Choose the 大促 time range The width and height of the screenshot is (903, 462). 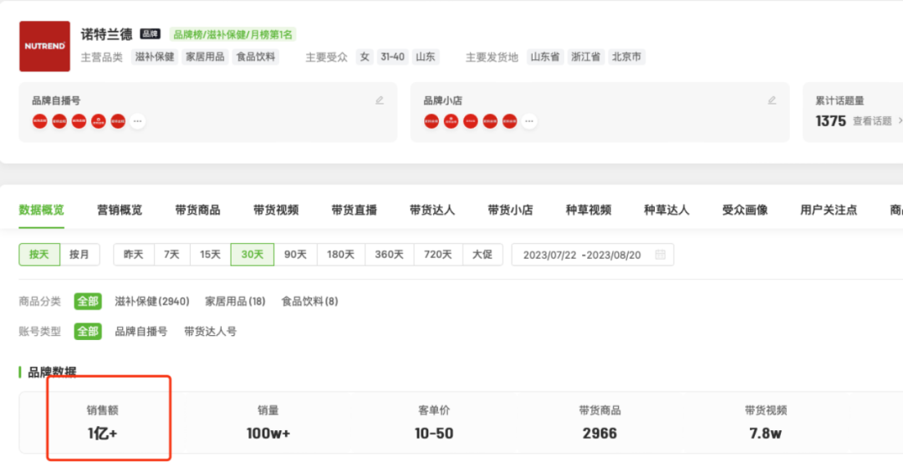(x=482, y=254)
